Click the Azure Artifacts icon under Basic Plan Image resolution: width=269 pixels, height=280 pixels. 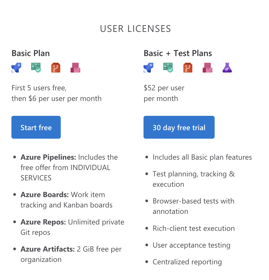[x=75, y=68]
